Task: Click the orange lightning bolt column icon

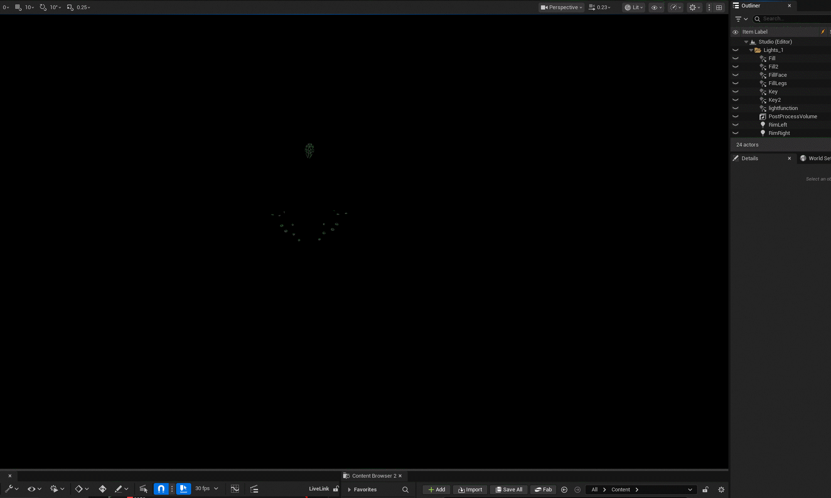Action: click(823, 32)
